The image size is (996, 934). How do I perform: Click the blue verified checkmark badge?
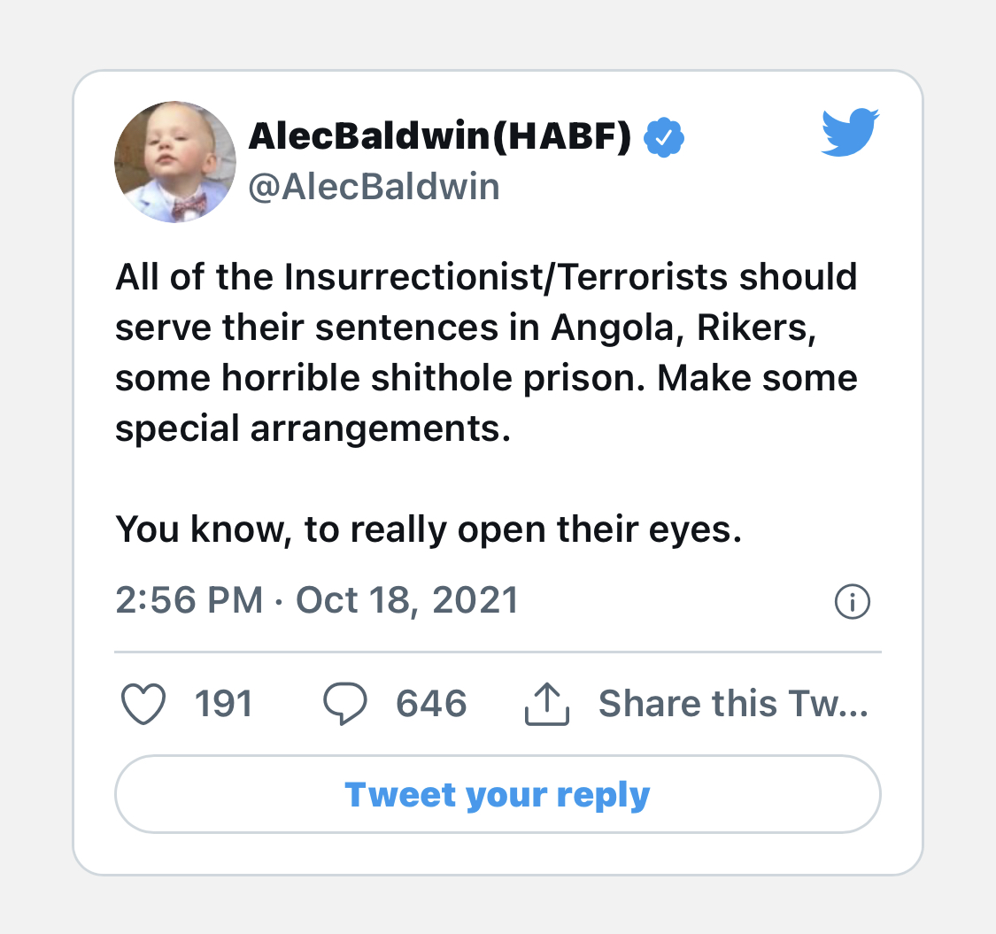click(663, 138)
